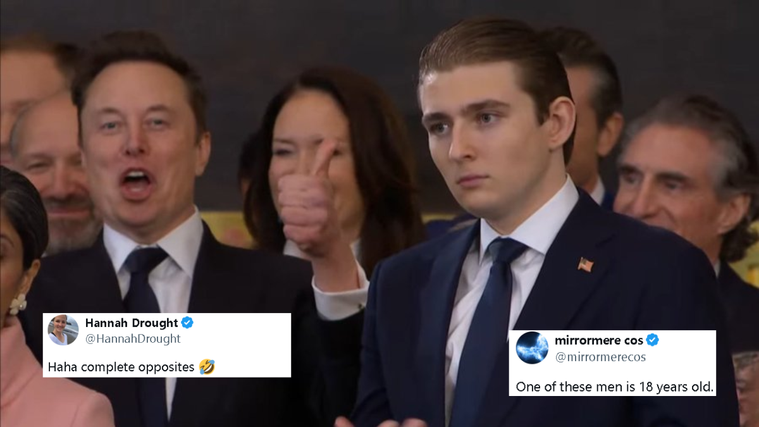
Task: Click the verified badge beside mirrormere cos
Action: [x=652, y=340]
